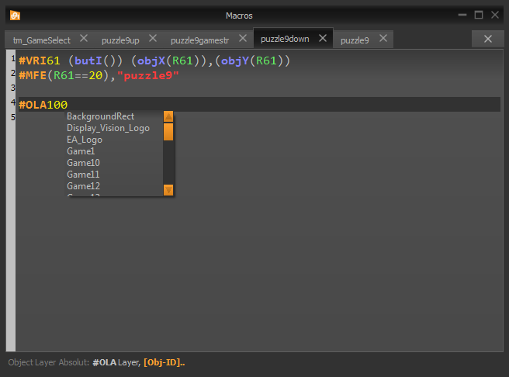Switch to the tm_GameSelect tab

tap(41, 40)
